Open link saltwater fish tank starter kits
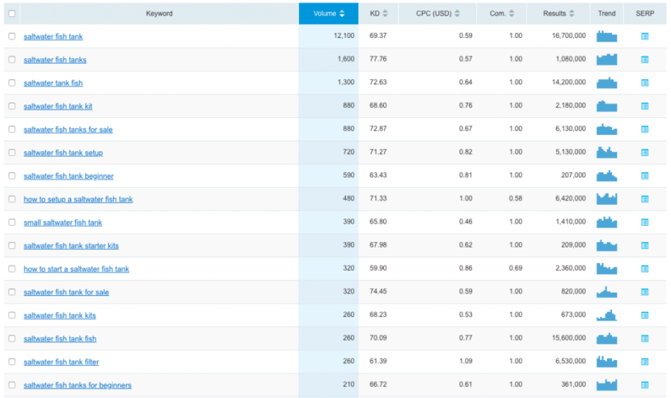 pos(71,246)
